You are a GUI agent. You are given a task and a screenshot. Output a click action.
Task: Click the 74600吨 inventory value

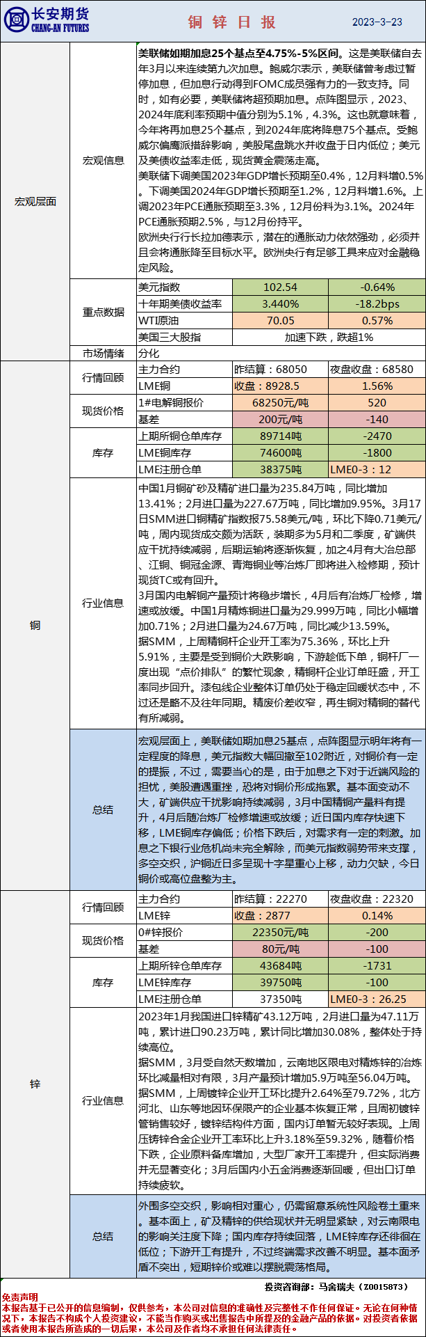click(280, 453)
